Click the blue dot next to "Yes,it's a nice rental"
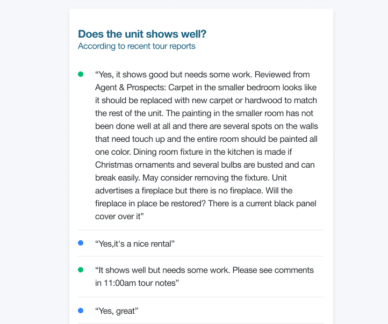 coord(81,243)
